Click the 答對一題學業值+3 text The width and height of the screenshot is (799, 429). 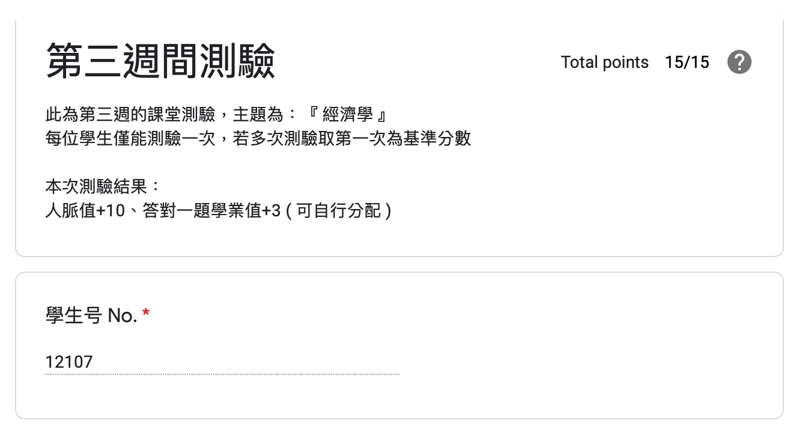211,211
